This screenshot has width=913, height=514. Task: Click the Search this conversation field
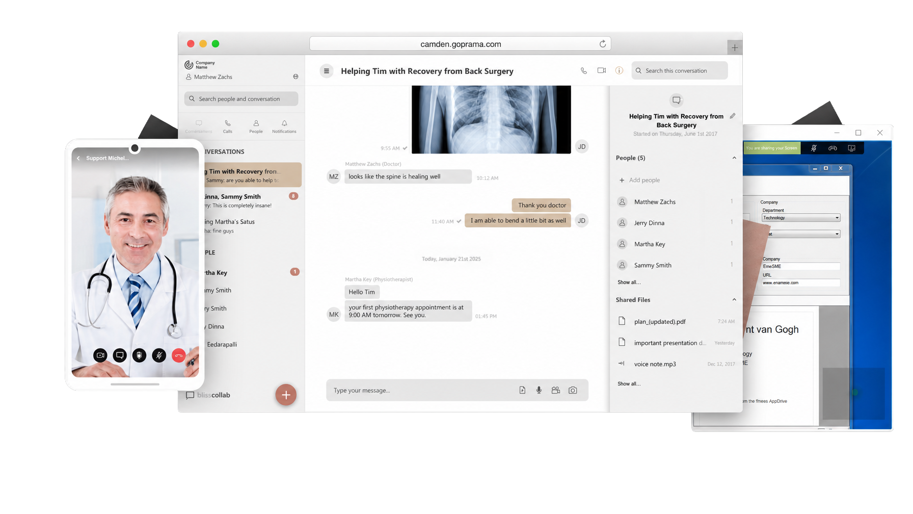pos(680,70)
